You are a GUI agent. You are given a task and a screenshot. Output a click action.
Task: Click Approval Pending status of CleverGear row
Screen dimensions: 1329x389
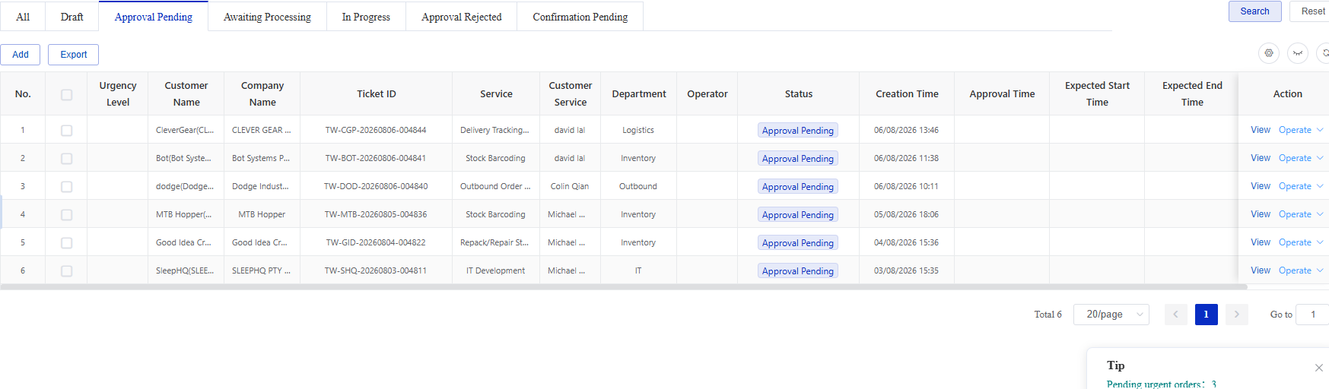(798, 131)
